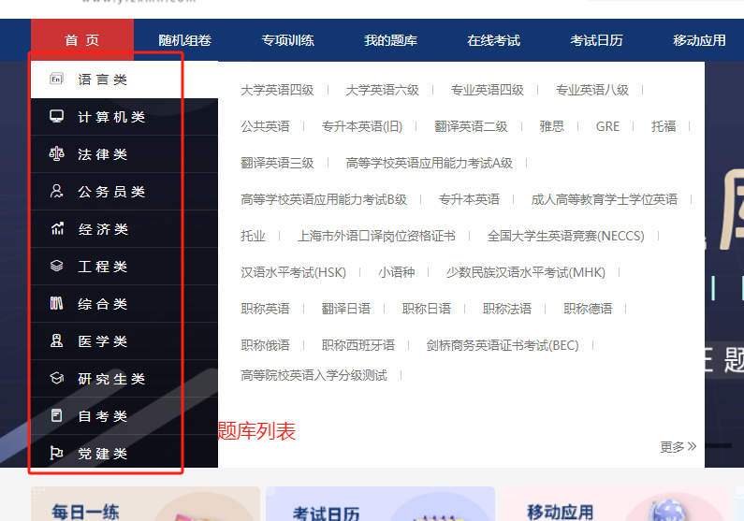
Task: Open the 职称英语 link
Action: click(265, 309)
